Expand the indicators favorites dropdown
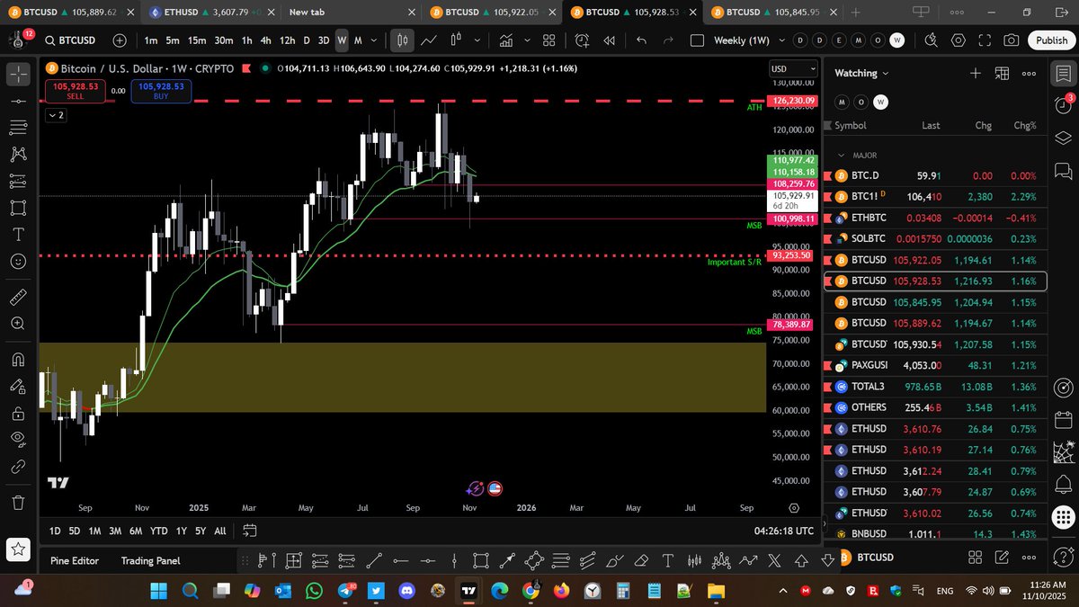The image size is (1079, 607). tap(525, 40)
